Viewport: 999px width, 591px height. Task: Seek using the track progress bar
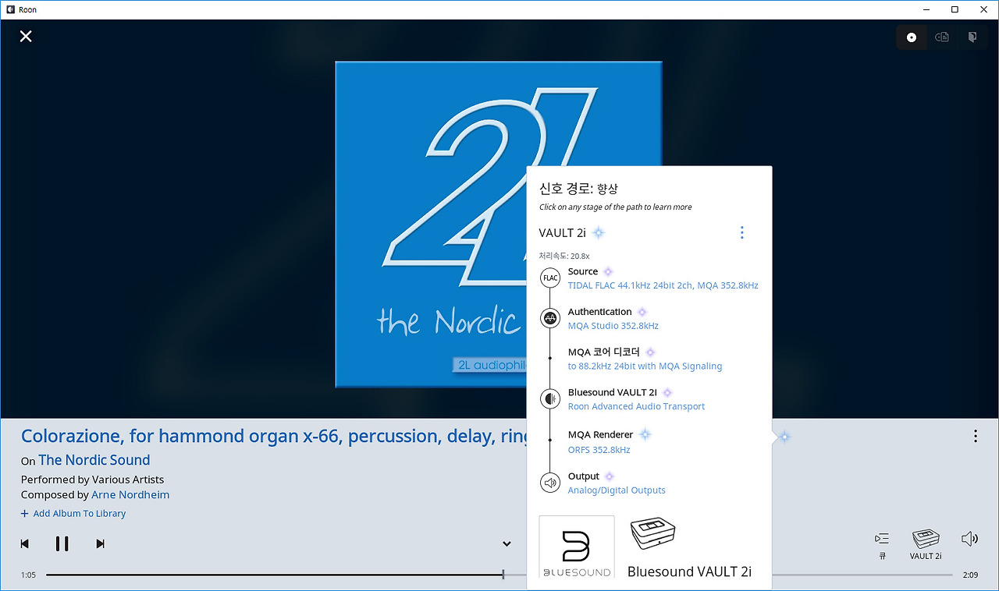pyautogui.click(x=499, y=575)
